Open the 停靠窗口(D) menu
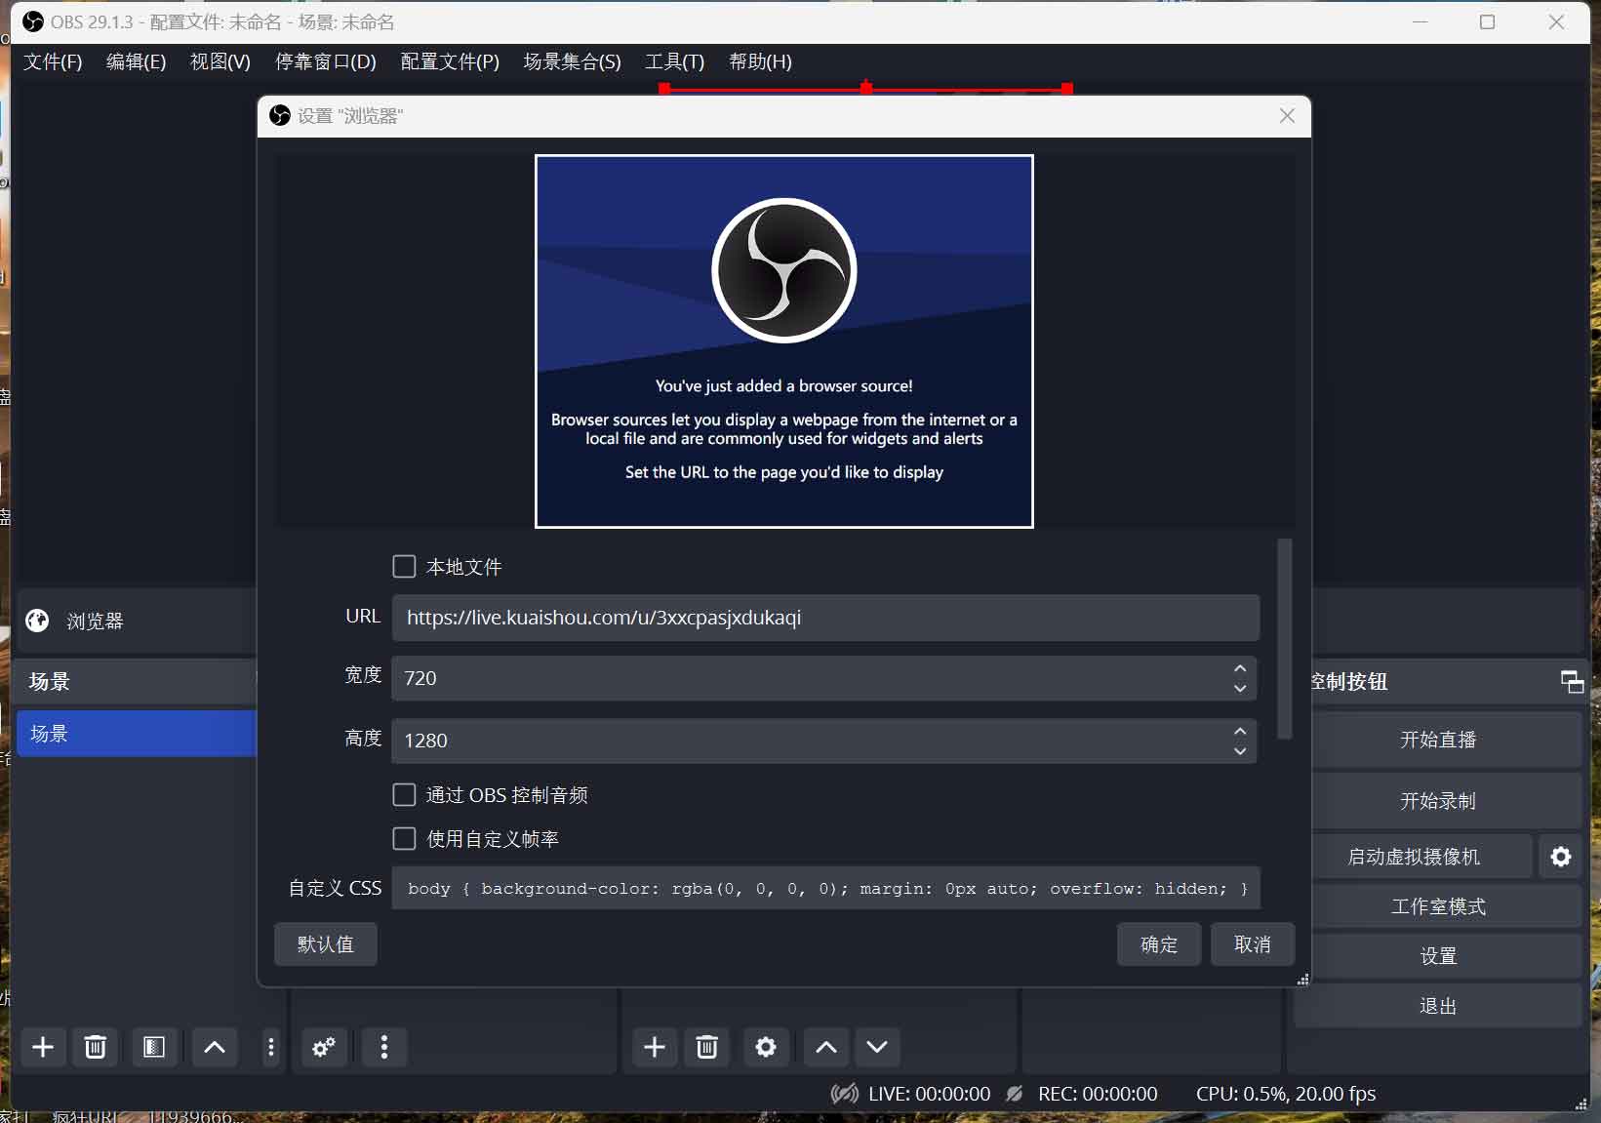The image size is (1601, 1123). (x=326, y=61)
